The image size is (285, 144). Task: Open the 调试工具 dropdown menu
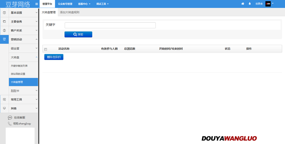pos(103,4)
